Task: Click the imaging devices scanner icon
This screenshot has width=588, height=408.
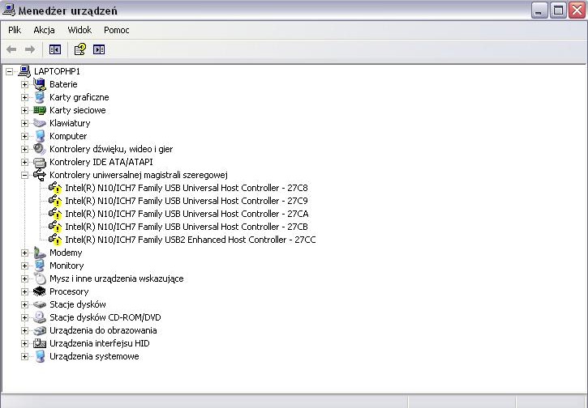Action: tap(40, 330)
